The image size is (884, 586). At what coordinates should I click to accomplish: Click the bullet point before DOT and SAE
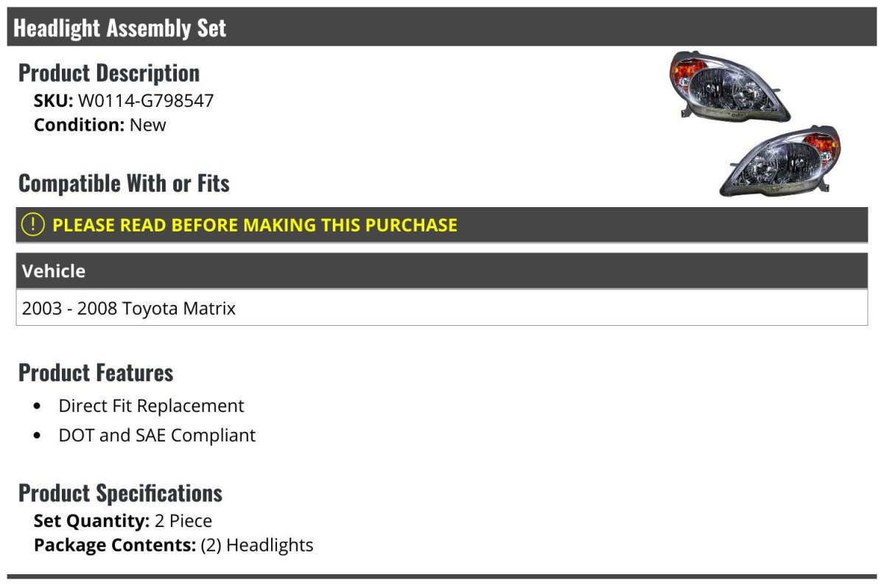tap(38, 436)
